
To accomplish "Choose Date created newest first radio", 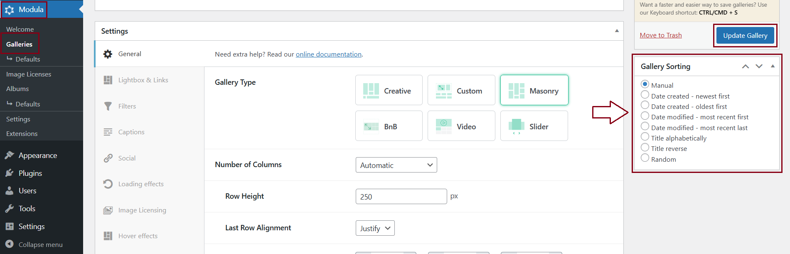I will click(x=645, y=95).
